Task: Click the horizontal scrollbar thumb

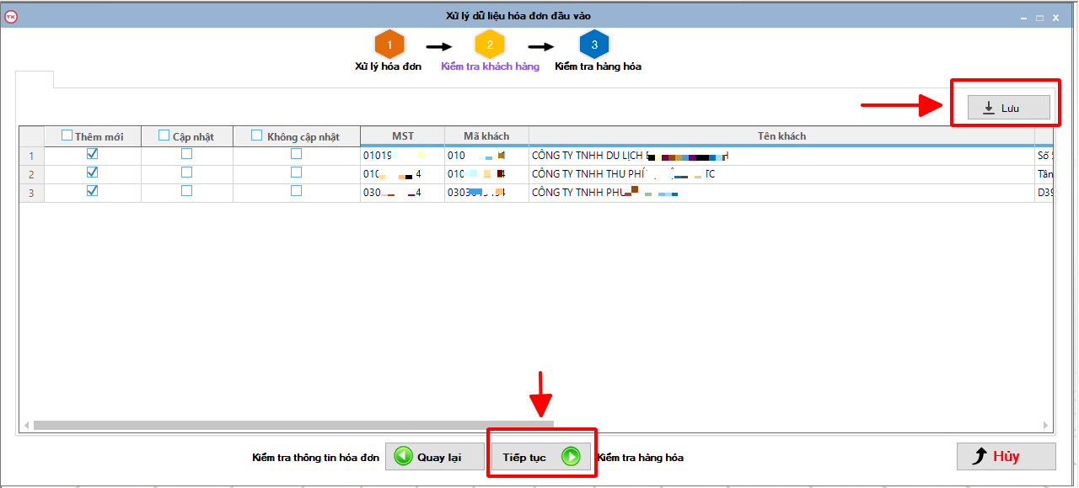Action: pos(293,426)
